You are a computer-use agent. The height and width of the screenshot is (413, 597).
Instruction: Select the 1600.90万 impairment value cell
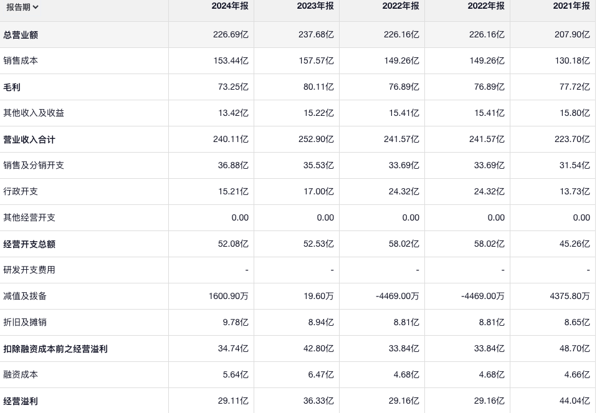click(x=228, y=297)
